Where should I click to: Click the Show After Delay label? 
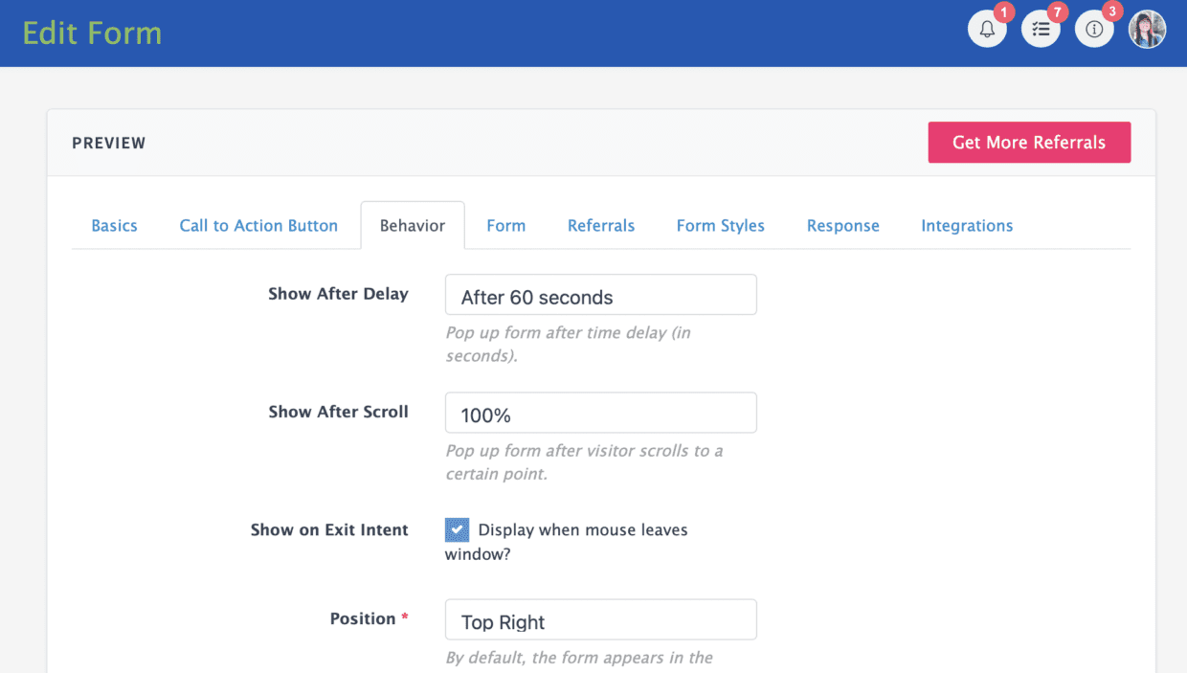click(x=338, y=294)
